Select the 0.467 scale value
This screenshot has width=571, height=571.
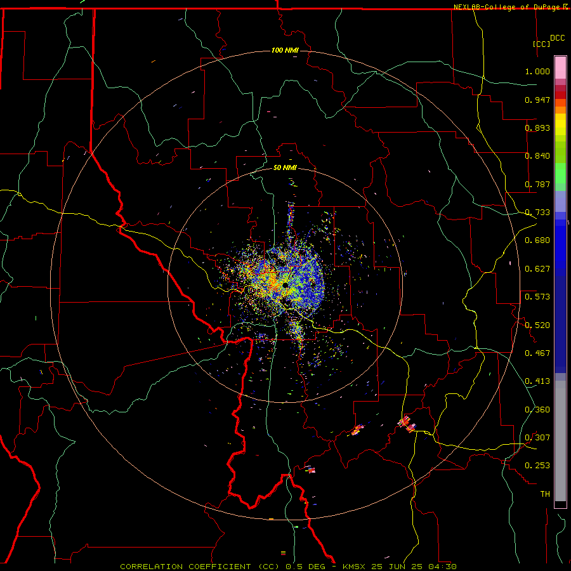537,353
